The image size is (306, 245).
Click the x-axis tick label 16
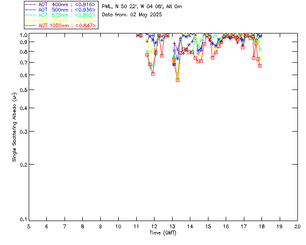(226, 226)
